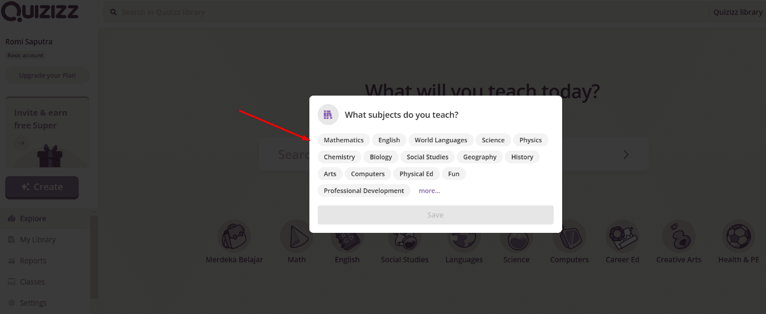Image resolution: width=766 pixels, height=314 pixels.
Task: Open the Quizizz logo home link
Action: tap(40, 12)
